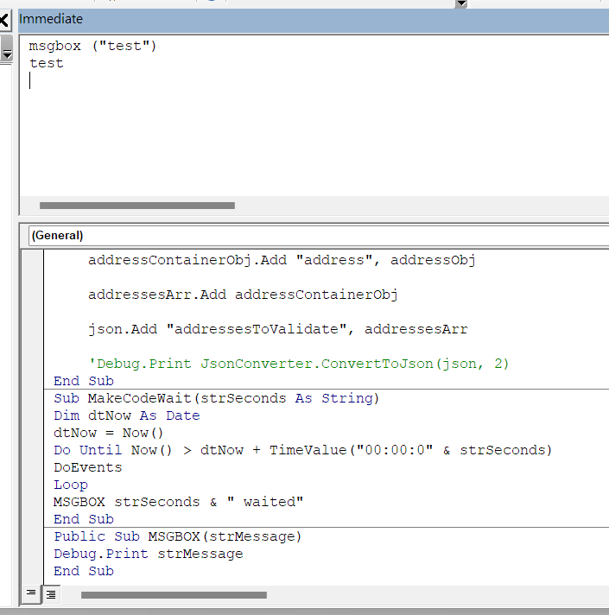The width and height of the screenshot is (609, 615).
Task: Click the 'MSGBOX strSeconds & " waited"' line
Action: tap(179, 502)
